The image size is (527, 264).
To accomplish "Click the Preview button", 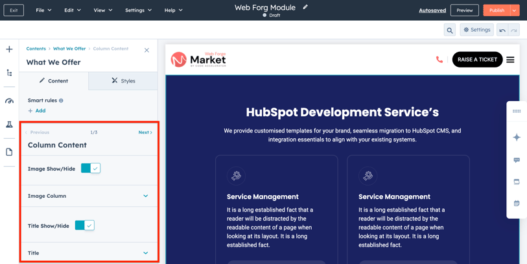I will click(464, 10).
